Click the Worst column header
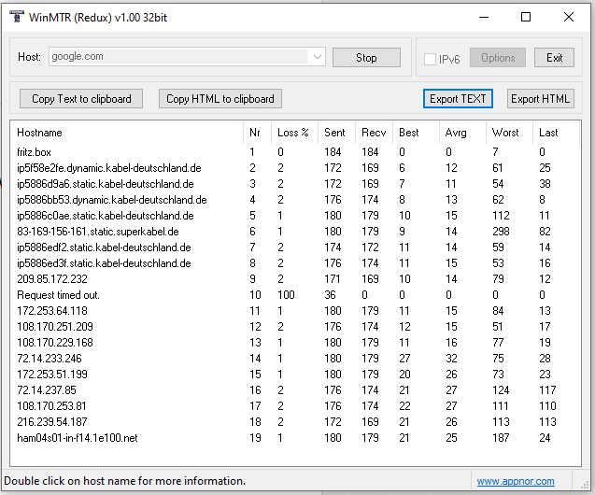This screenshot has height=495, width=595. (x=509, y=133)
